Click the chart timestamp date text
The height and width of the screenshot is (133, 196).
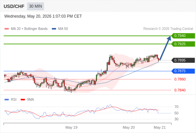tap(43, 16)
